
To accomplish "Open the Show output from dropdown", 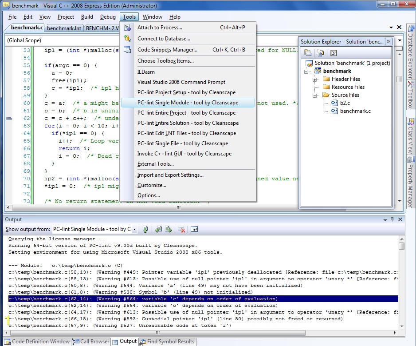I will [134, 229].
